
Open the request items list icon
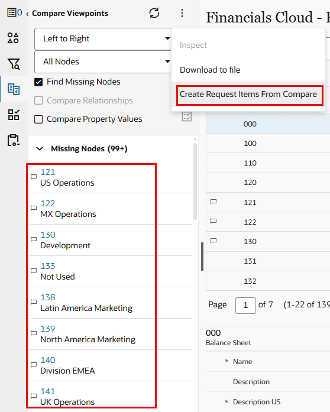pos(12,12)
